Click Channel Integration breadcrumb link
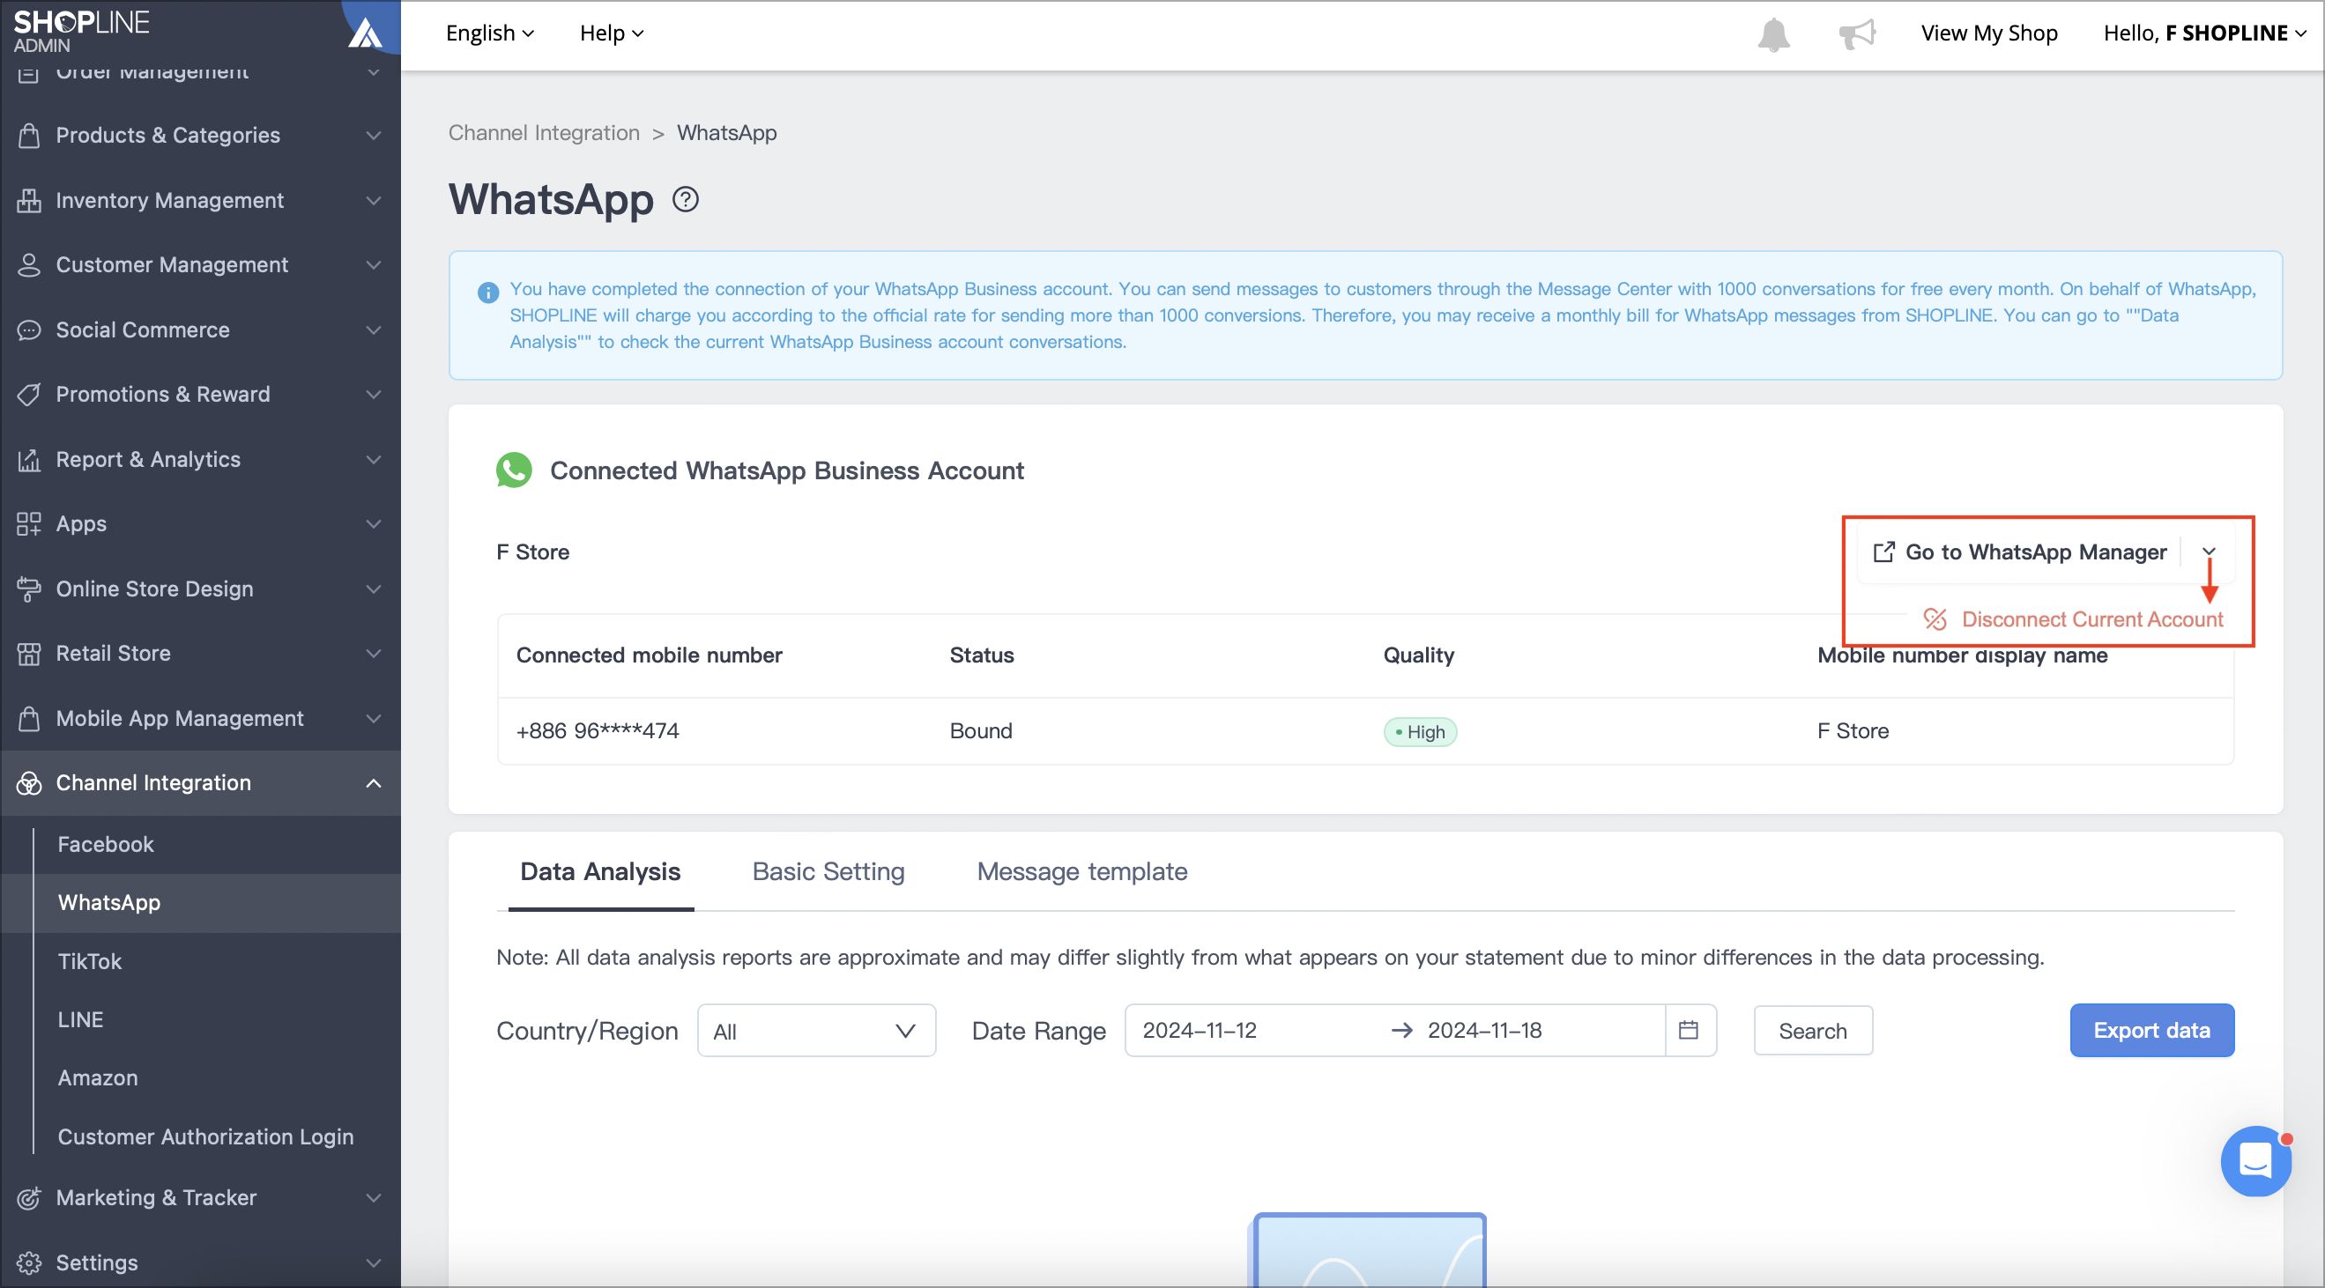This screenshot has height=1288, width=2325. click(x=543, y=132)
